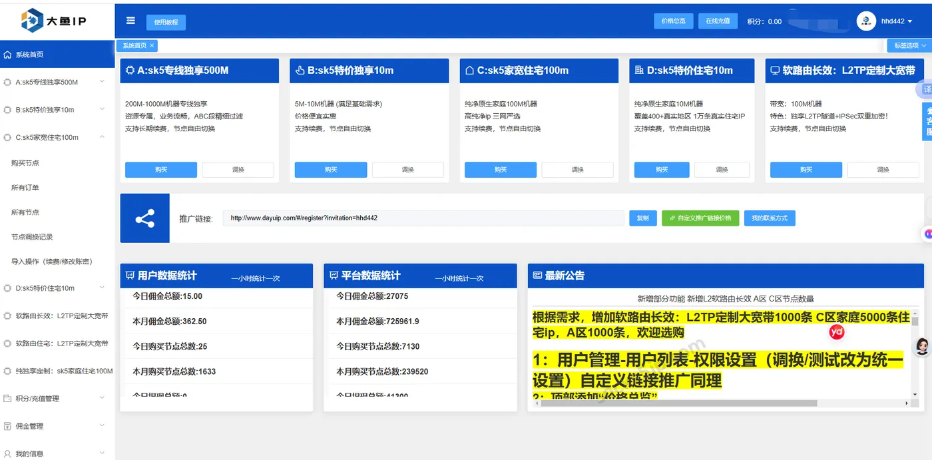This screenshot has width=932, height=460.
Task: Click the 使用教程 button
Action: click(x=166, y=22)
